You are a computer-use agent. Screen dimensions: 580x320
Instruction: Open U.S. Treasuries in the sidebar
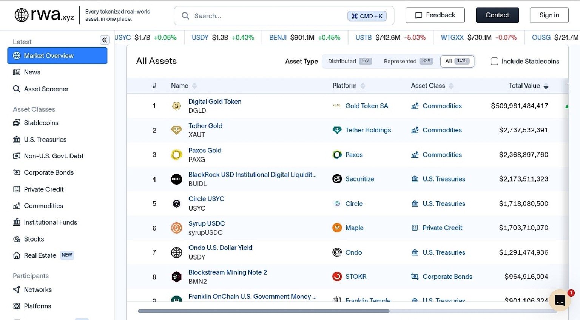pyautogui.click(x=45, y=140)
